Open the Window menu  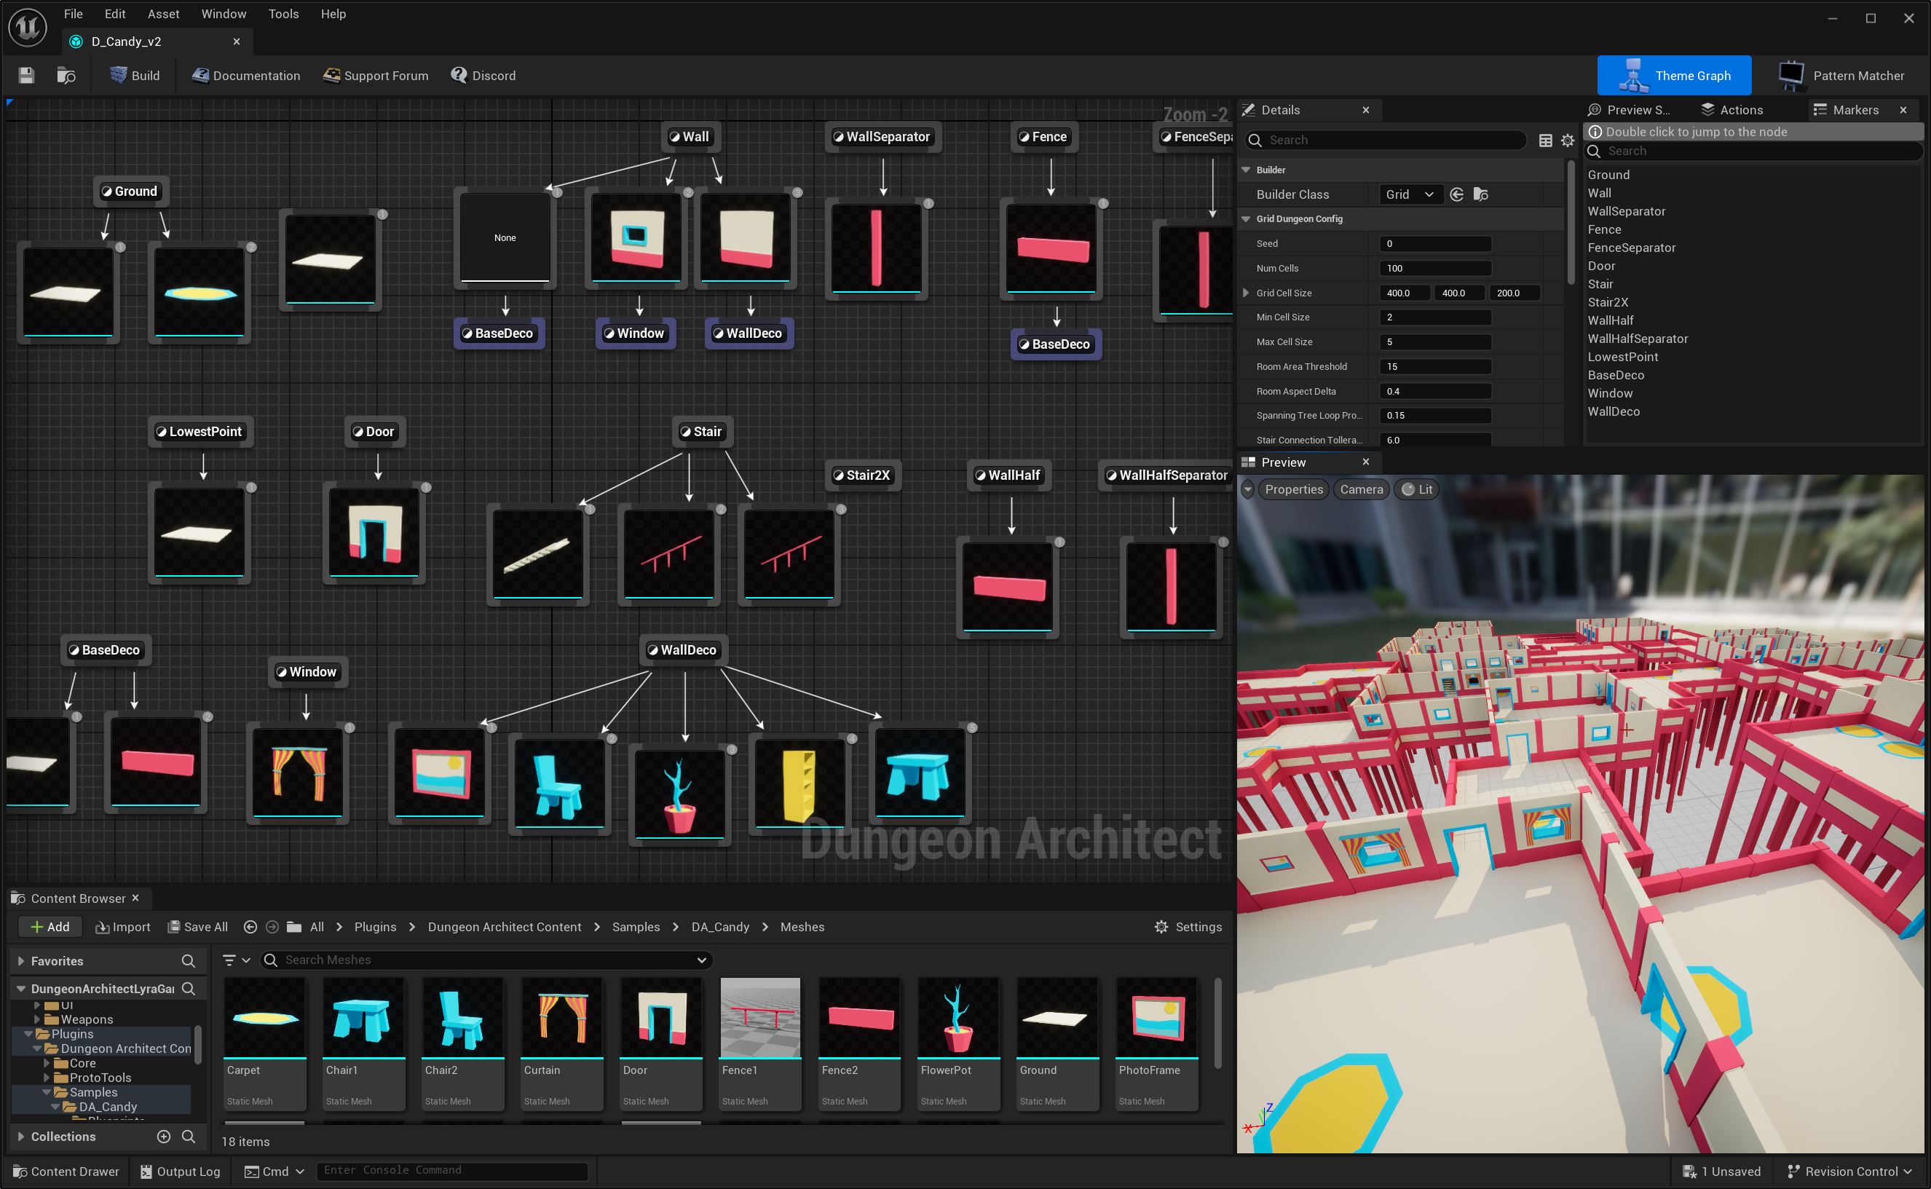point(224,13)
